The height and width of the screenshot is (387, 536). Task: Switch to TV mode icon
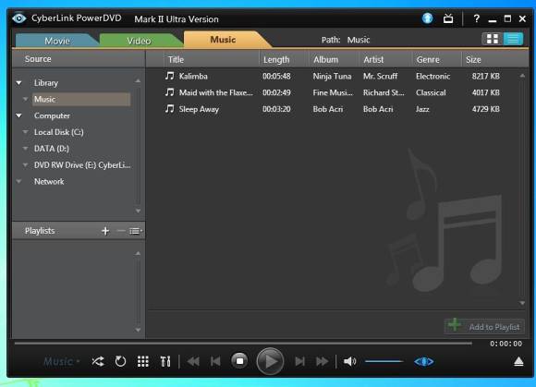tap(448, 18)
